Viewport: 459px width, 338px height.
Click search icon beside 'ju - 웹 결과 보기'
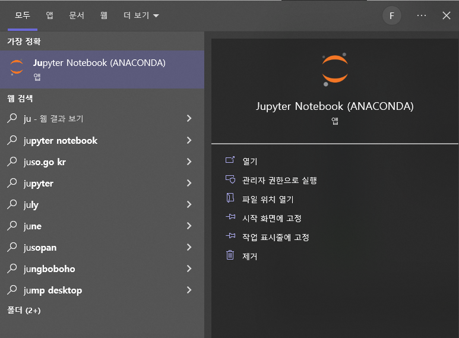(12, 118)
